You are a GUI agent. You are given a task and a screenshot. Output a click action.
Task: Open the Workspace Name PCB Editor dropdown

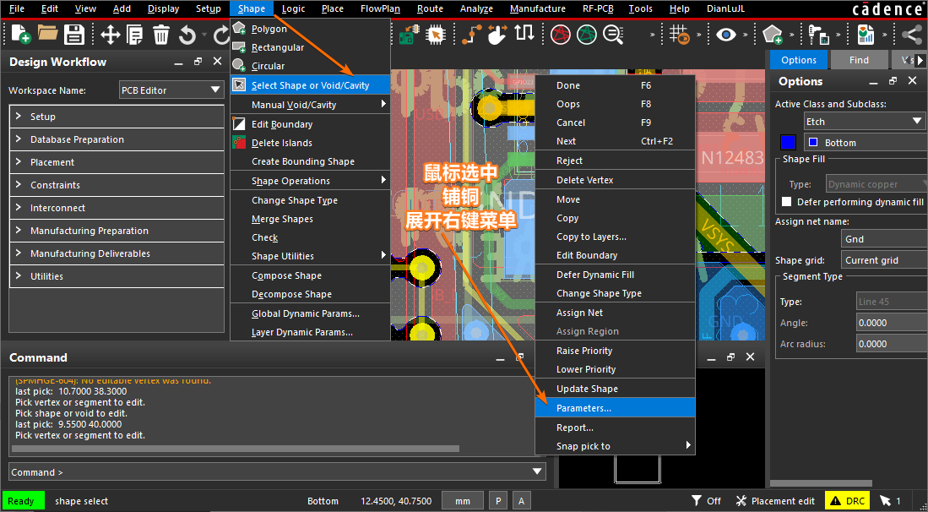[x=170, y=90]
